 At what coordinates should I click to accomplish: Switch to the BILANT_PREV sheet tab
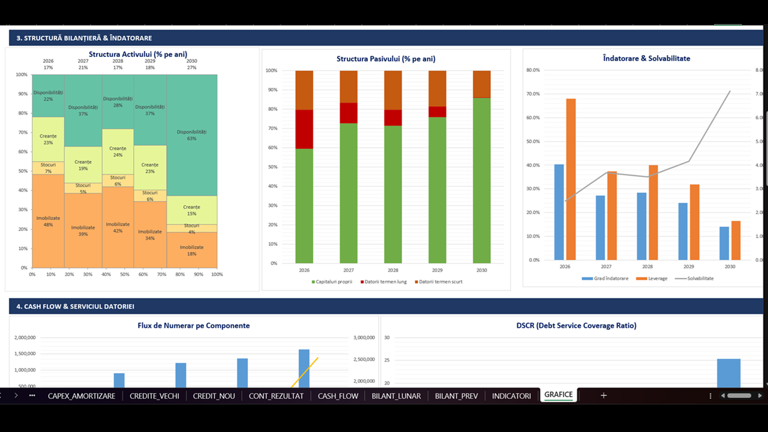coord(457,396)
